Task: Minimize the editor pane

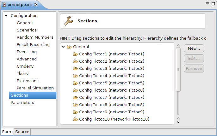Action: coord(208,3)
